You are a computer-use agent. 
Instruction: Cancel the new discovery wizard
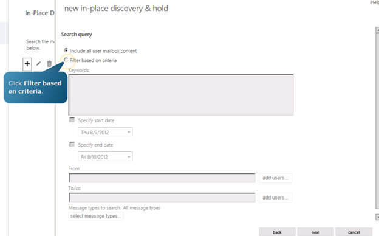[x=354, y=232]
